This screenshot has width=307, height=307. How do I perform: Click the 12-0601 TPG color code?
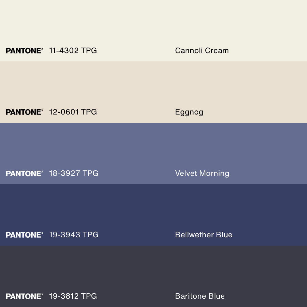pyautogui.click(x=73, y=112)
